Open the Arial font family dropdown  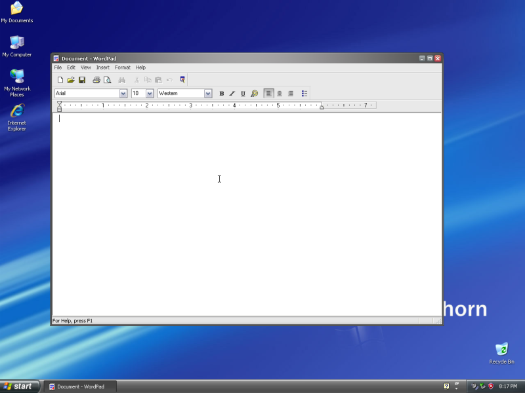125,93
